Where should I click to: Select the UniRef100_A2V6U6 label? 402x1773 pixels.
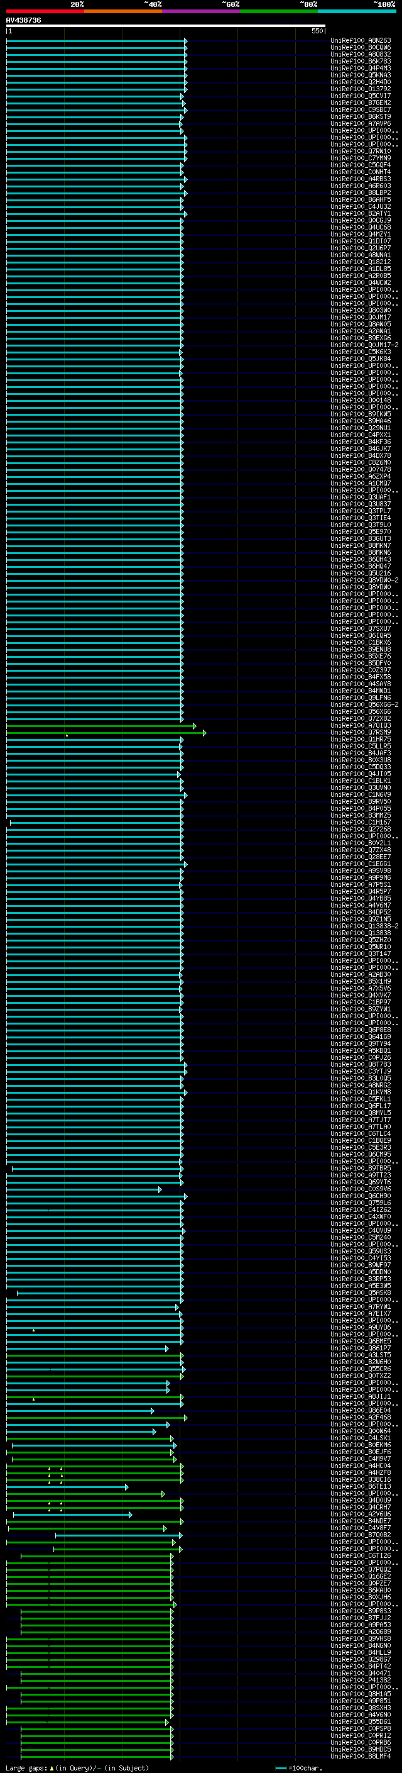pos(361,1515)
